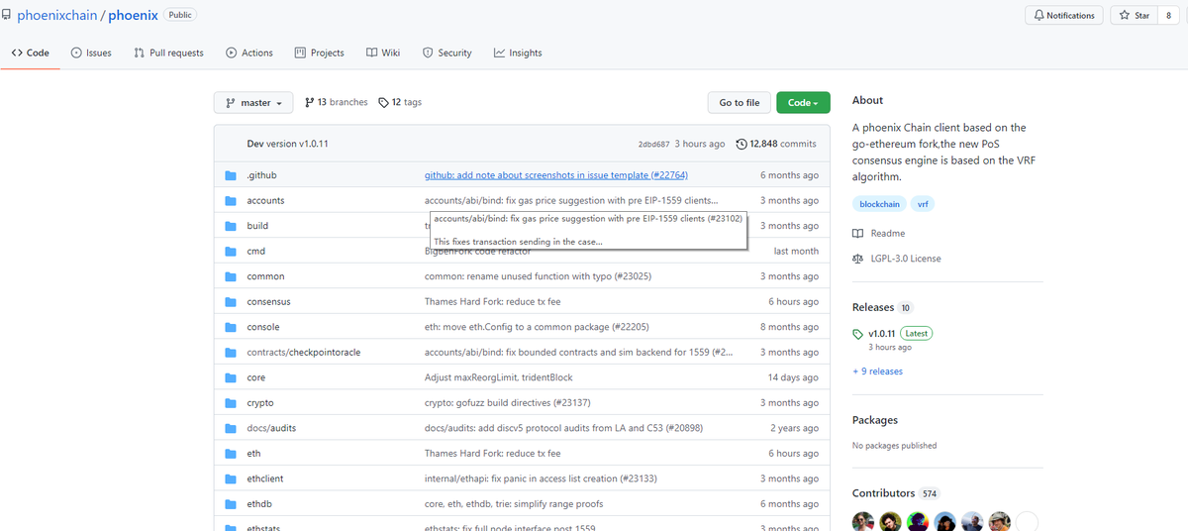Image resolution: width=1188 pixels, height=531 pixels.
Task: Open the Releases heading link
Action: (873, 307)
